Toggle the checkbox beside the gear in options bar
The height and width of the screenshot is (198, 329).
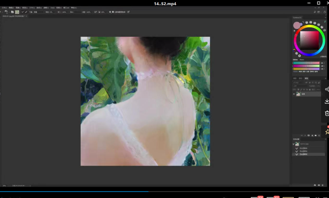(113, 12)
